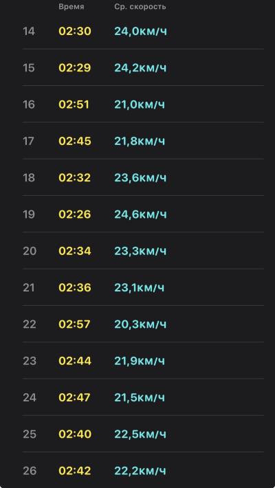Click time 02:57 in split 22
This screenshot has height=488, width=275.
74,324
